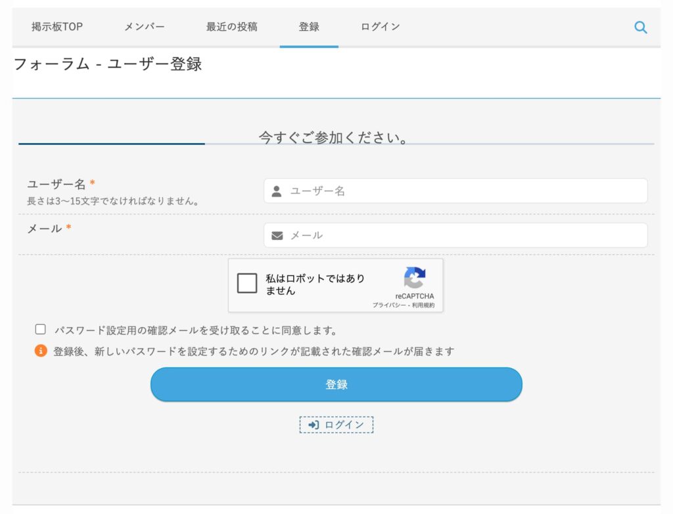The height and width of the screenshot is (514, 673).
Task: Check the 私はロボットではありません reCAPTCHA box
Action: pyautogui.click(x=247, y=283)
